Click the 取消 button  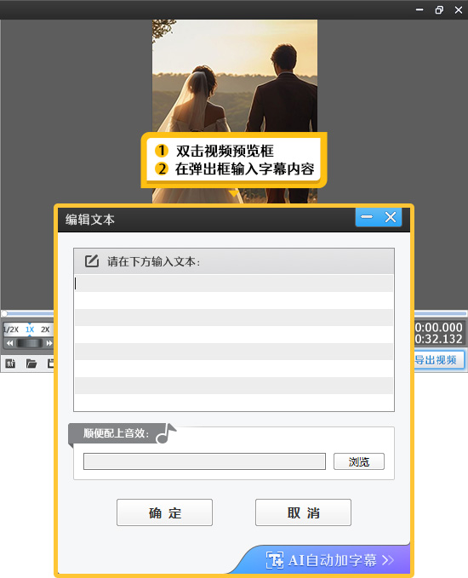coord(303,512)
